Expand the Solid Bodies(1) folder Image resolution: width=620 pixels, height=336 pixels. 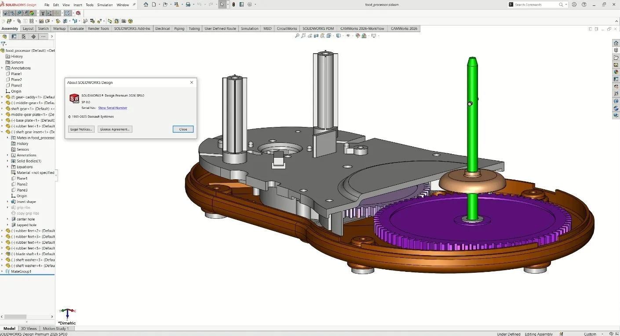tap(7, 161)
